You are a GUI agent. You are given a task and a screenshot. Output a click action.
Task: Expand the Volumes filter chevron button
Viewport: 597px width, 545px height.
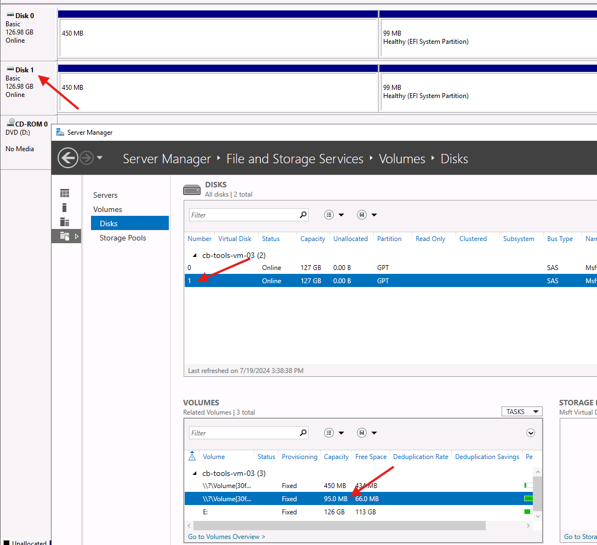coord(530,433)
